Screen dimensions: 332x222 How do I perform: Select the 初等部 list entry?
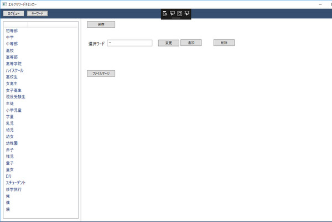click(12, 30)
